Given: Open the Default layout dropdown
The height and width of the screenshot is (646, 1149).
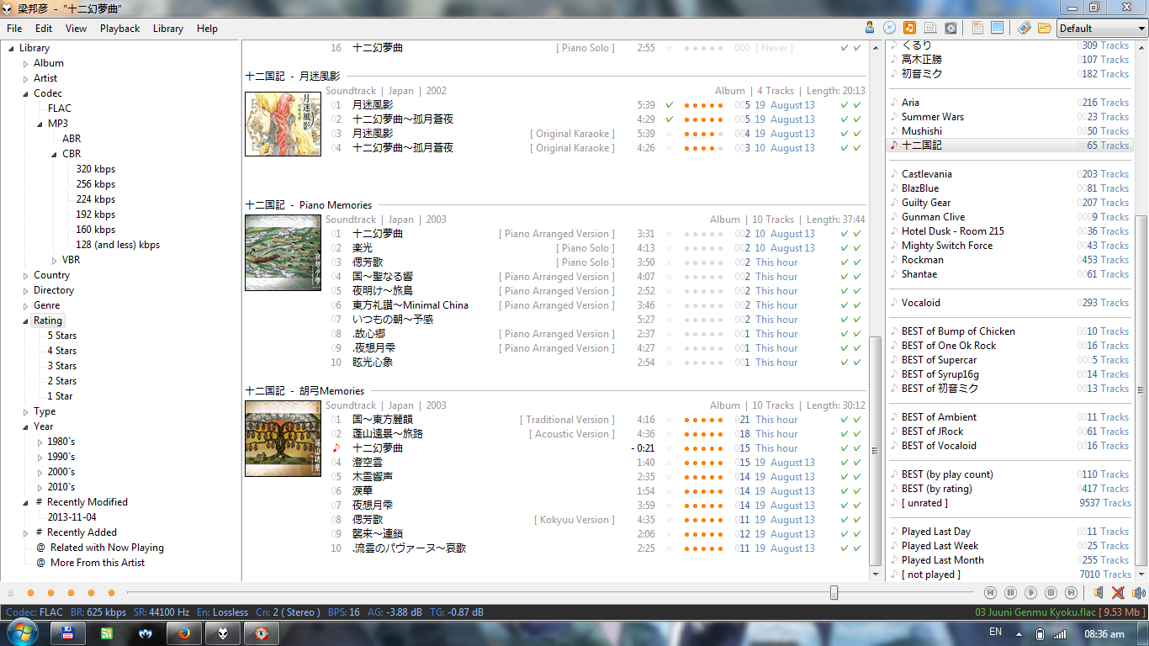Looking at the screenshot, I should point(1102,28).
